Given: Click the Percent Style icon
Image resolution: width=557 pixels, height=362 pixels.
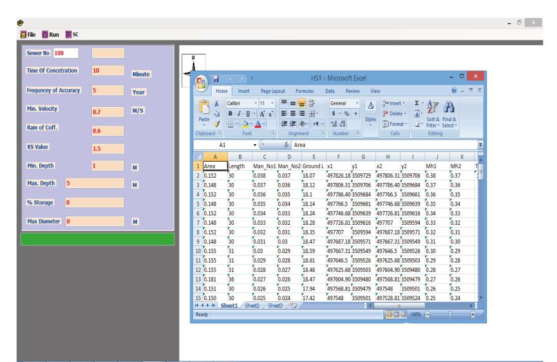Looking at the screenshot, I should click(x=346, y=113).
